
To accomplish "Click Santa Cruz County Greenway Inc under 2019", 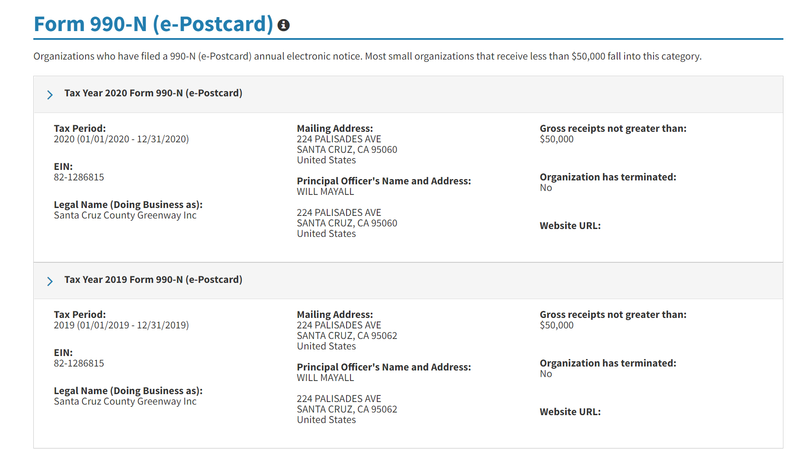I will tap(125, 402).
